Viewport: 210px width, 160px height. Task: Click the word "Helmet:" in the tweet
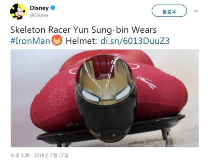click(x=81, y=41)
